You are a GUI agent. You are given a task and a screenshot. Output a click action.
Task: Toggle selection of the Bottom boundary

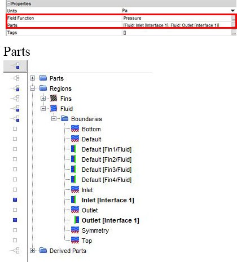click(15, 129)
